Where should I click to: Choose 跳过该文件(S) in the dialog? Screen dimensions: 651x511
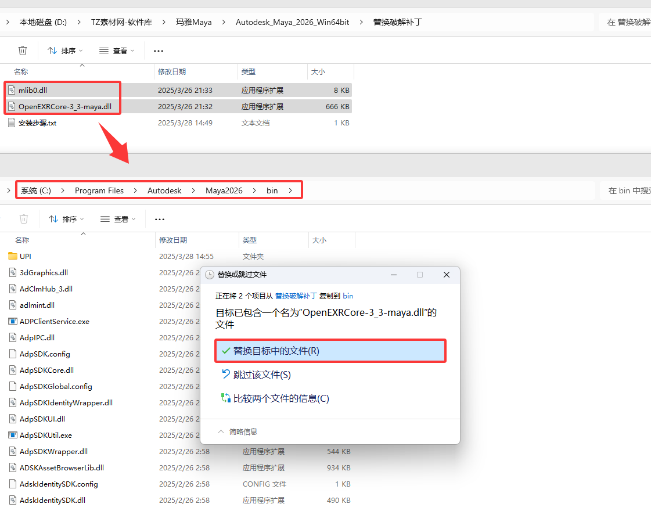pyautogui.click(x=256, y=375)
